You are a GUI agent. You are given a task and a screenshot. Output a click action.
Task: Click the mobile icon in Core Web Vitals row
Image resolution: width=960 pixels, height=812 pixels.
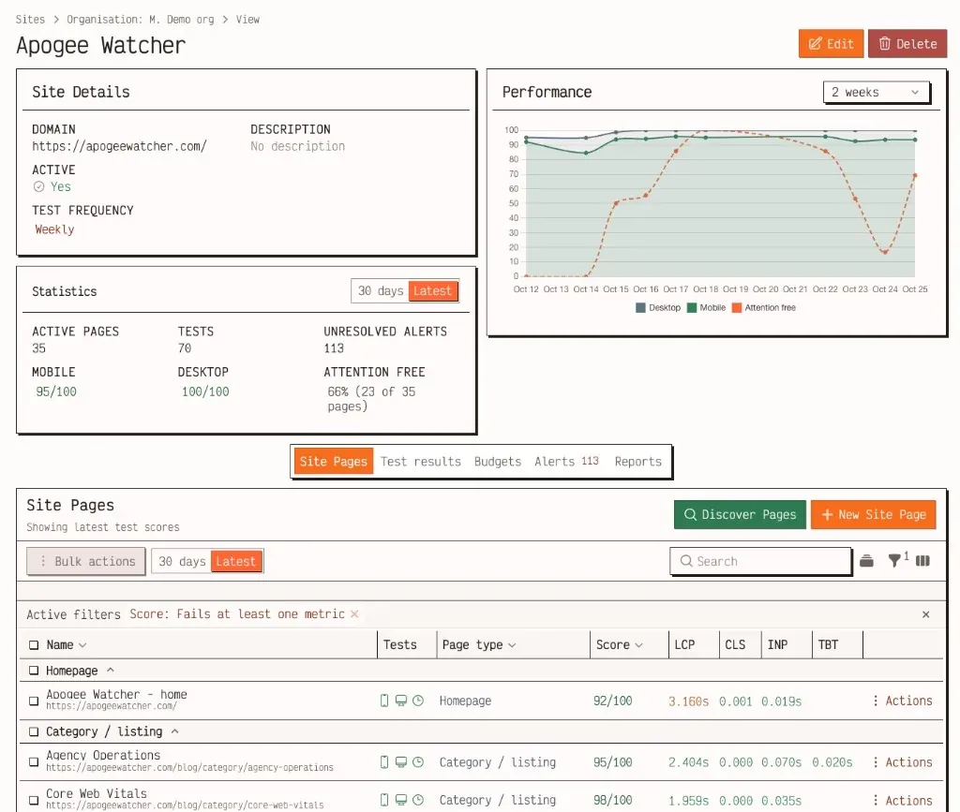pos(384,800)
